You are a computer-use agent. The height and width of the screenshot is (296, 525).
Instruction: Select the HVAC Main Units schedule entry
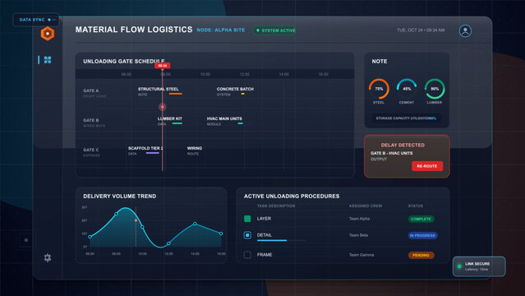click(224, 121)
